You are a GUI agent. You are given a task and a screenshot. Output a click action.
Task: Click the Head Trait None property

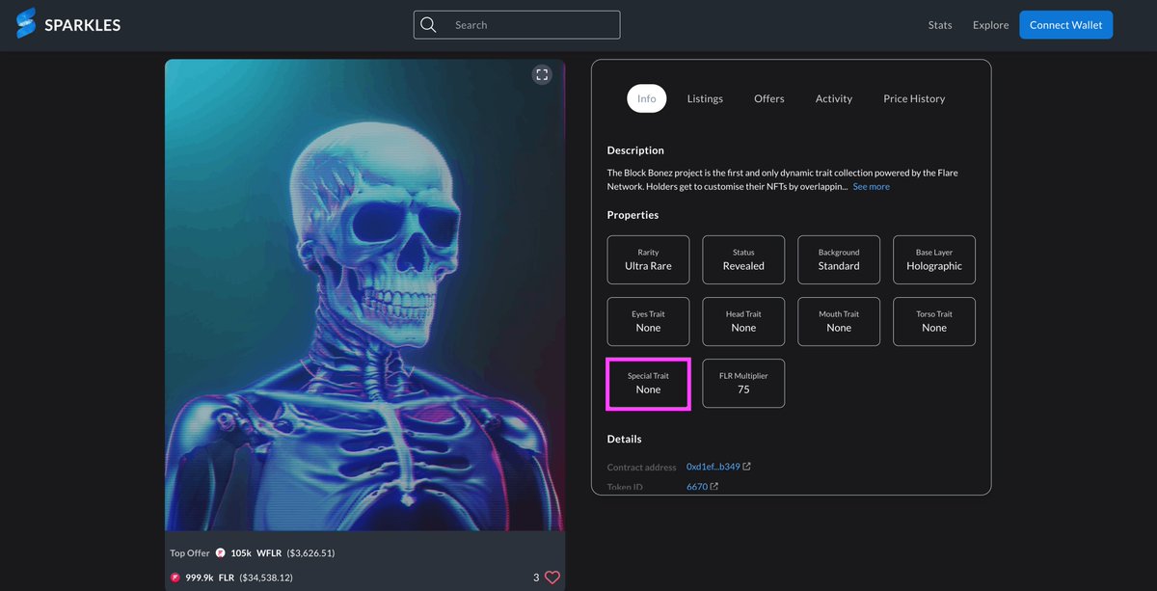(743, 322)
